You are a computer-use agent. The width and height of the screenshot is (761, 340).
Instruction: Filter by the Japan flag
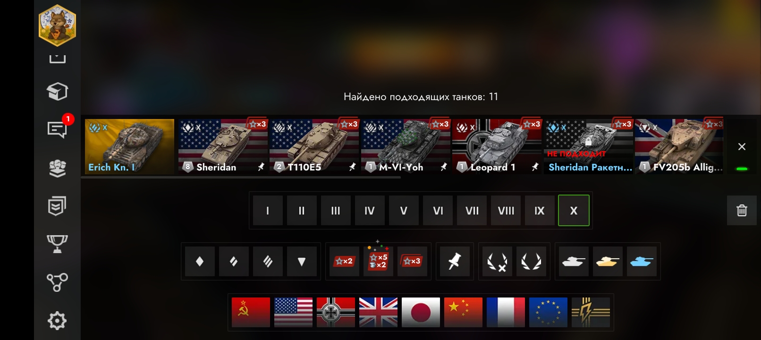click(421, 312)
